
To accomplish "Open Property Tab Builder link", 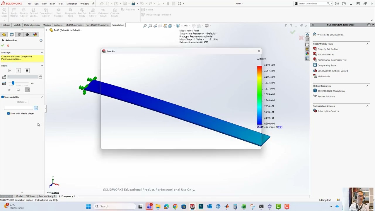I will (x=328, y=49).
